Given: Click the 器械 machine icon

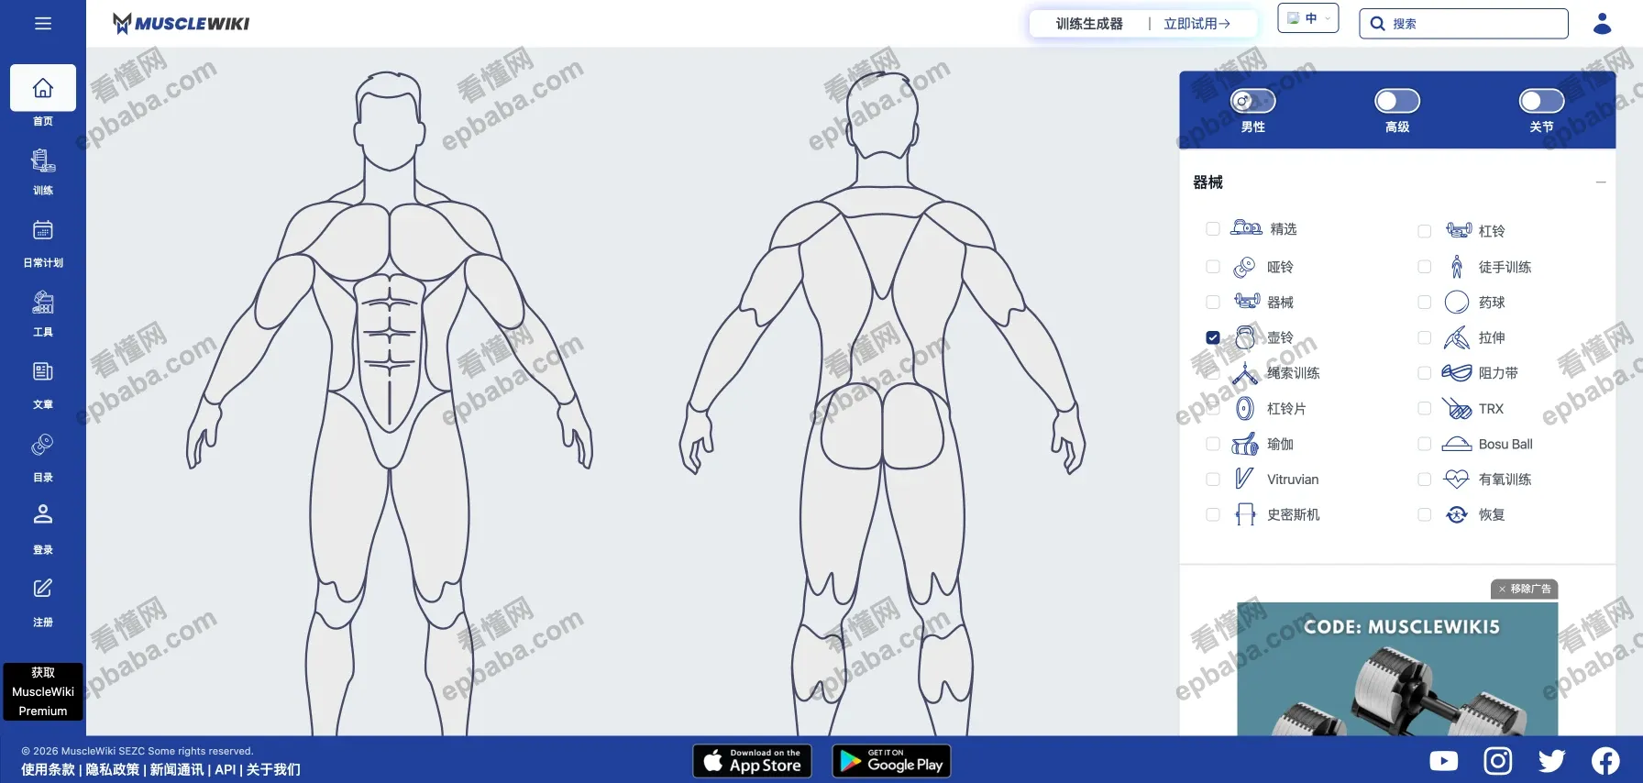Looking at the screenshot, I should (x=1247, y=301).
